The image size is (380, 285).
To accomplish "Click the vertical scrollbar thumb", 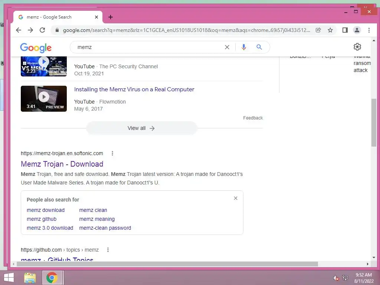I will click(373, 122).
